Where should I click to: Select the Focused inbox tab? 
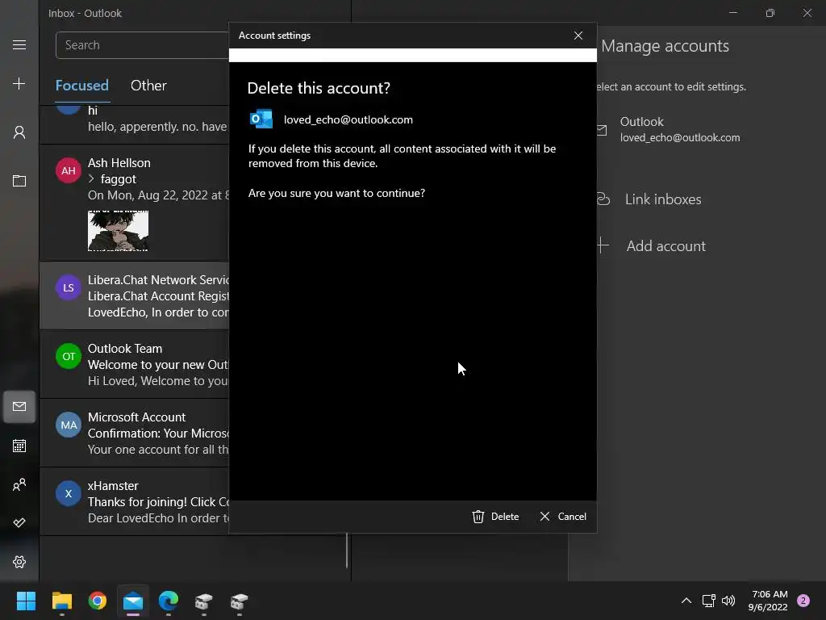click(82, 86)
